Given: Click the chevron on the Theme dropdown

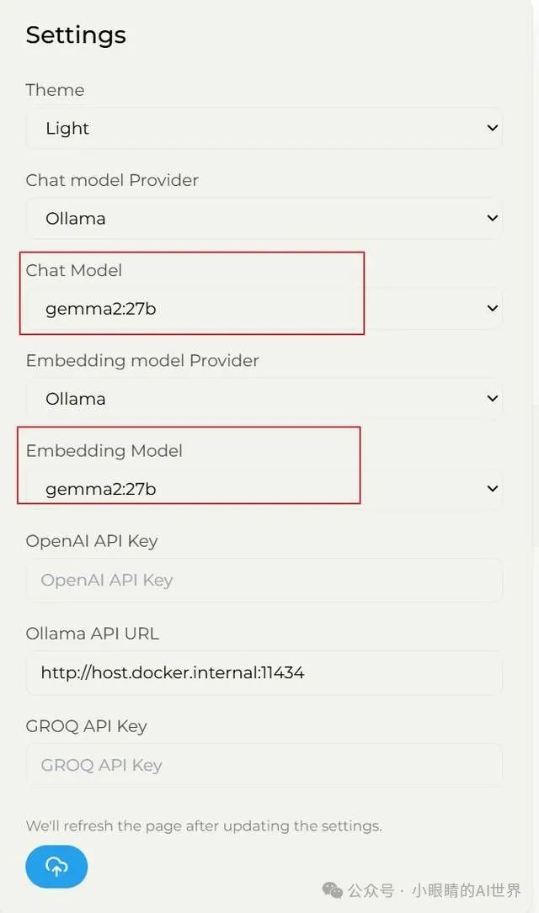Looking at the screenshot, I should coord(494,127).
